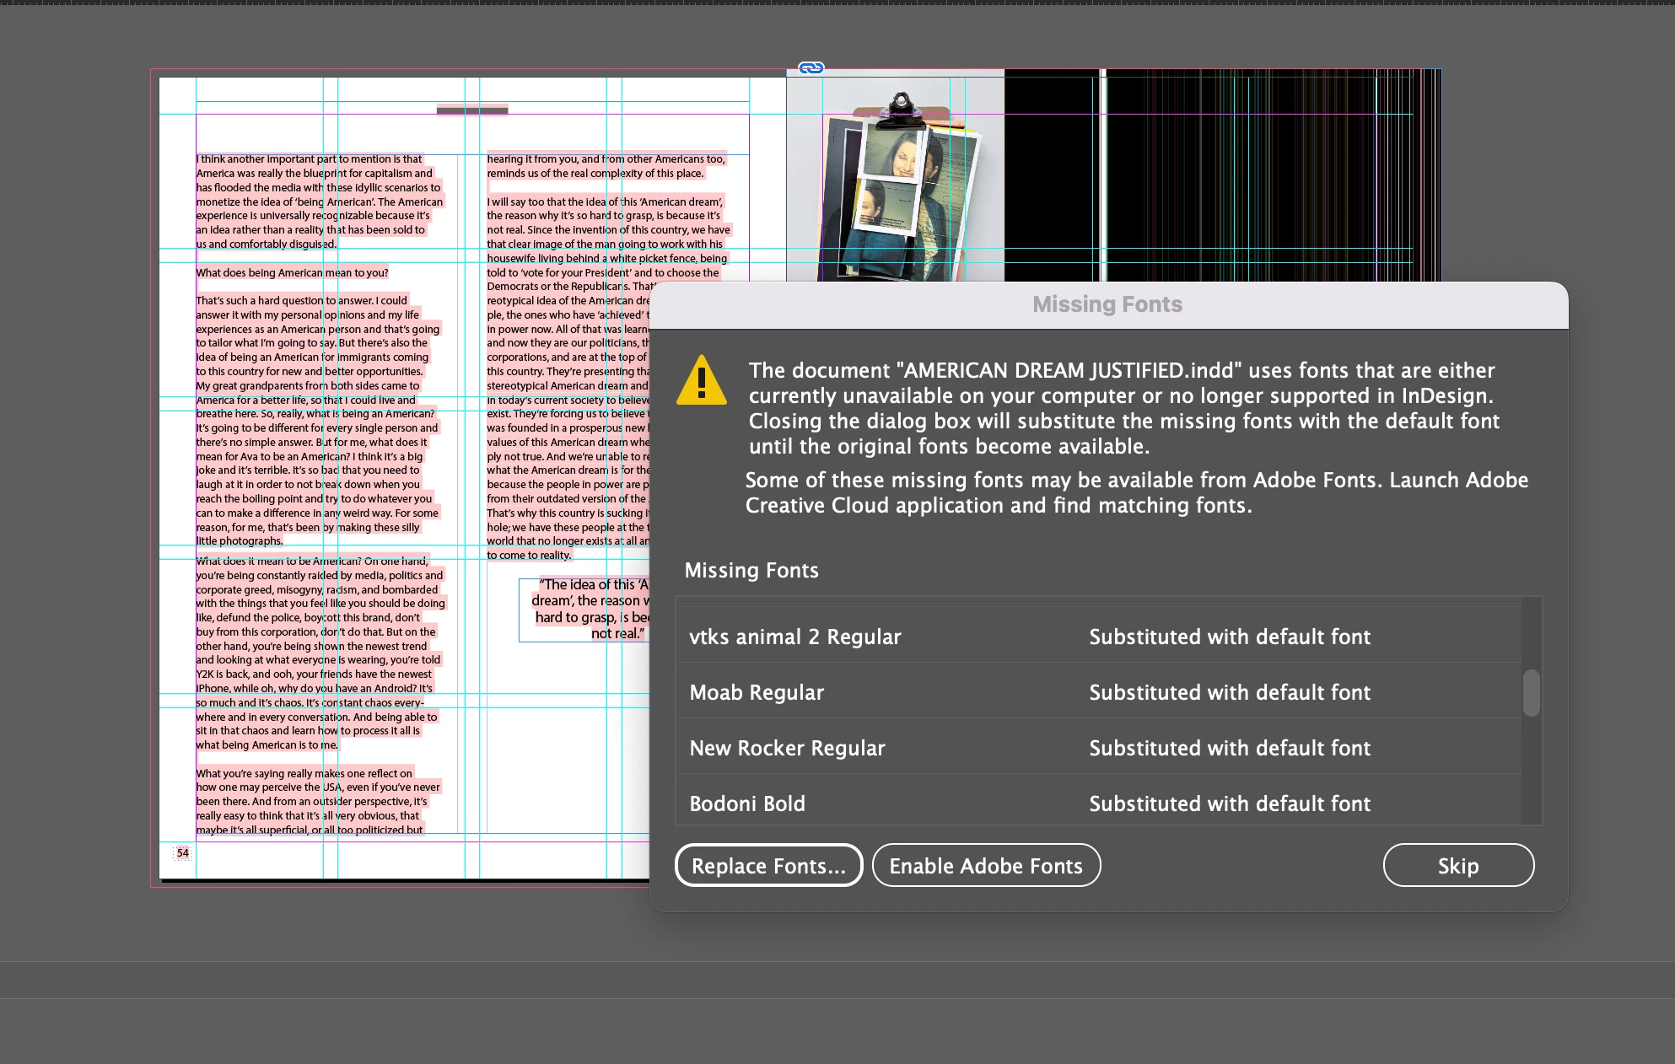Click the paragraph "What does being American mean to you?"
Image resolution: width=1675 pixels, height=1064 pixels.
point(293,272)
